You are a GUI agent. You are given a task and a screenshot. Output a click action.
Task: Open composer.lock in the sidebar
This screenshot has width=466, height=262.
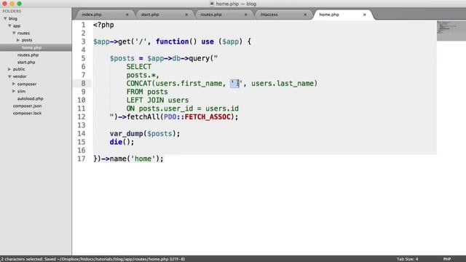(x=27, y=114)
